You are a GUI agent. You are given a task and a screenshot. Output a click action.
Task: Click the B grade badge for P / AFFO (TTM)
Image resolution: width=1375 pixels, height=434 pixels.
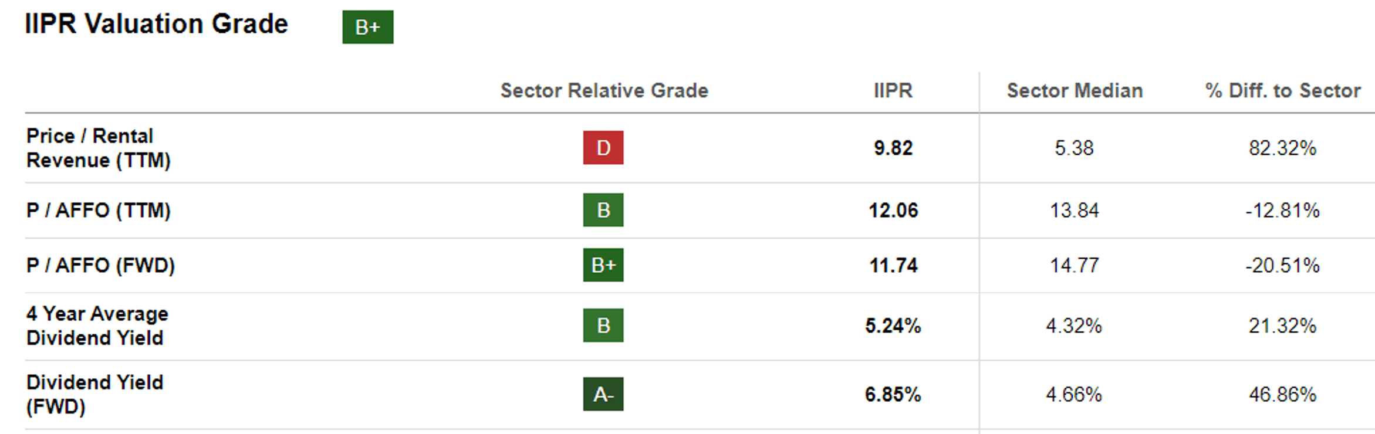603,210
